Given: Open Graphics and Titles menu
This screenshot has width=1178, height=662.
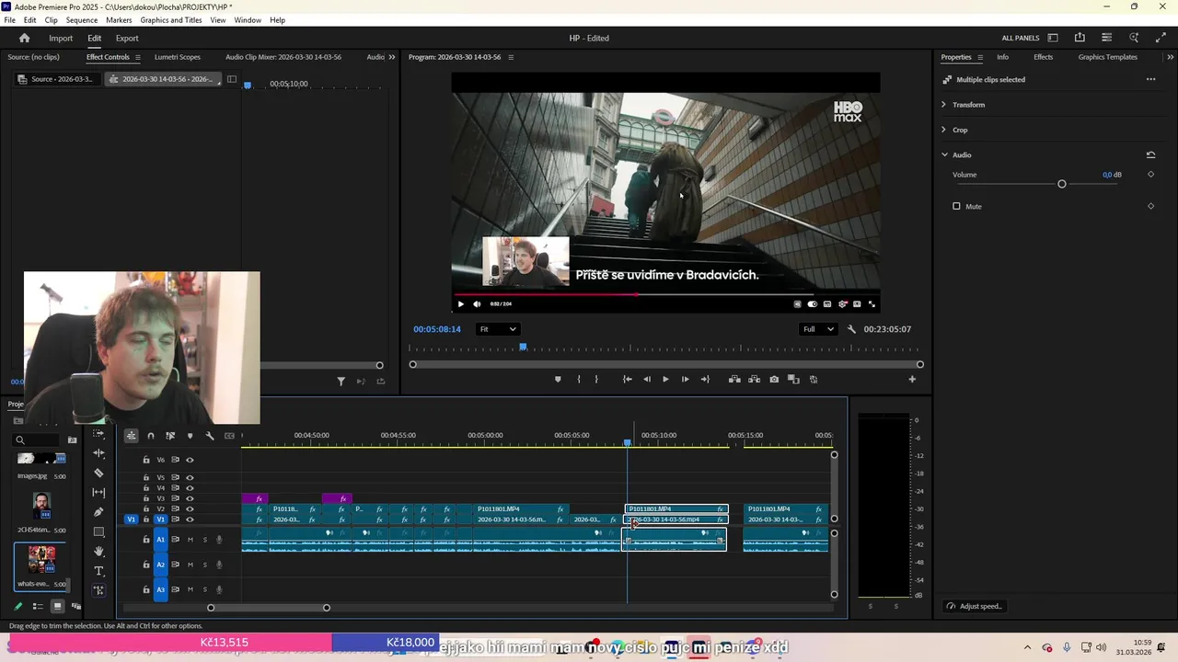Looking at the screenshot, I should (x=171, y=20).
